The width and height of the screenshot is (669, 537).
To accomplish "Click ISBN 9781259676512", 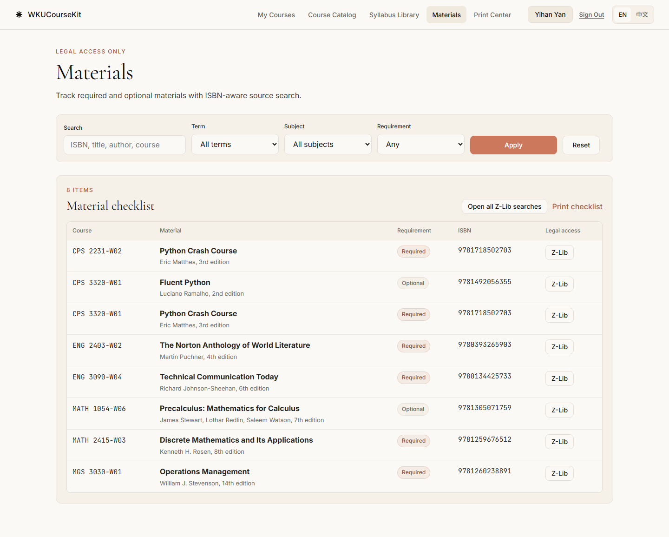I will (x=485, y=439).
